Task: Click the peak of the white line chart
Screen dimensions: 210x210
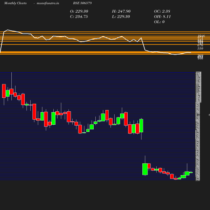Action: click(x=8, y=30)
